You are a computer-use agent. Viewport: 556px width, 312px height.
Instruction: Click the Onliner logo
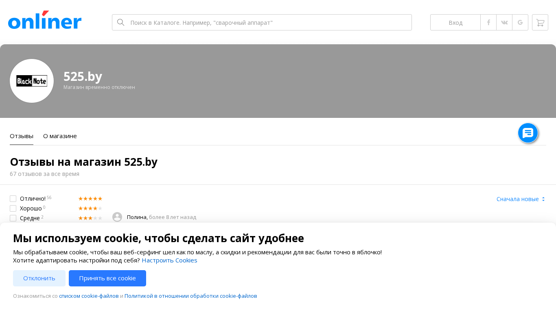click(x=45, y=20)
